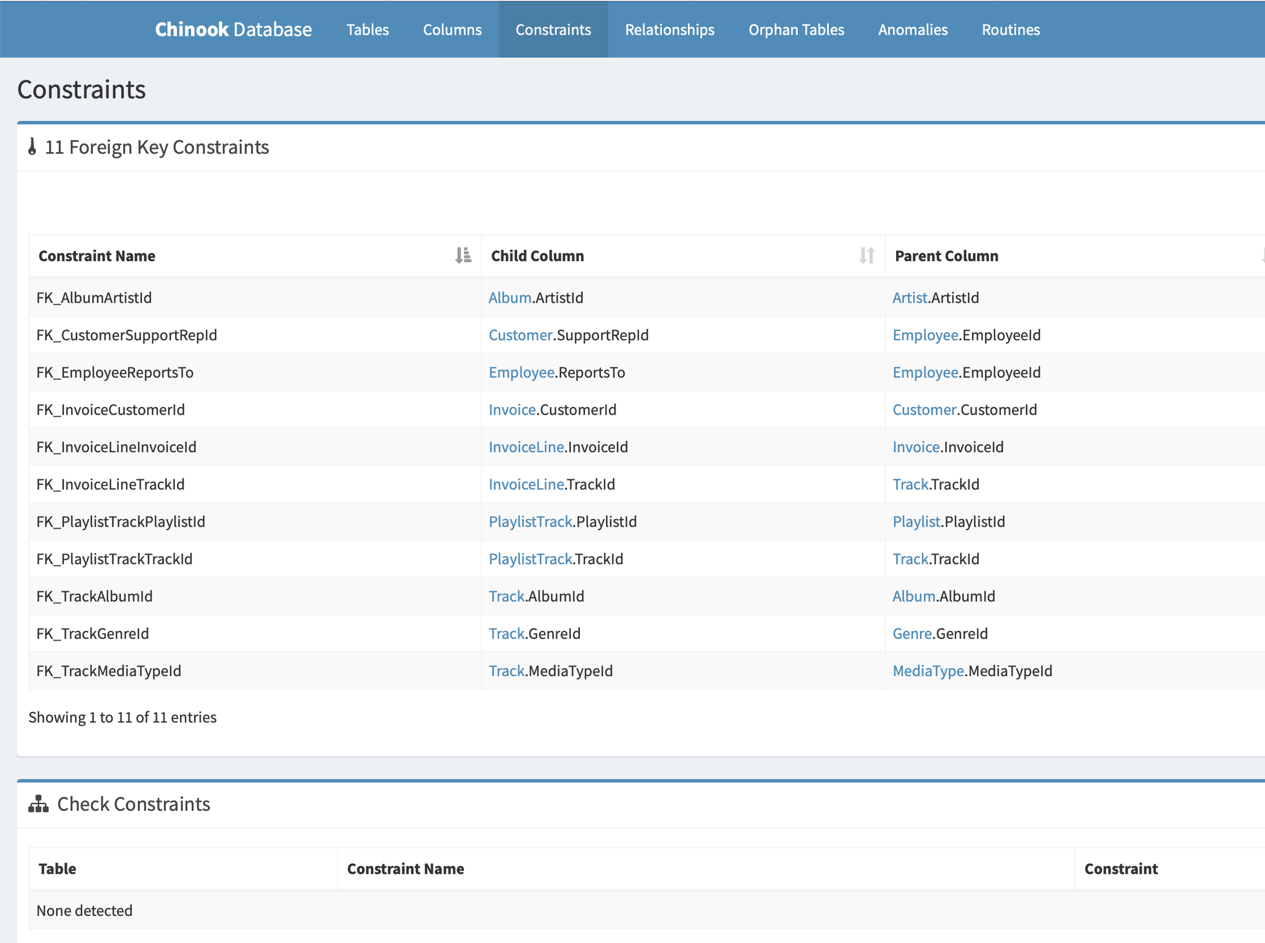Open Artist link in FK_AlbumArtistId row
The height and width of the screenshot is (943, 1265).
(910, 298)
